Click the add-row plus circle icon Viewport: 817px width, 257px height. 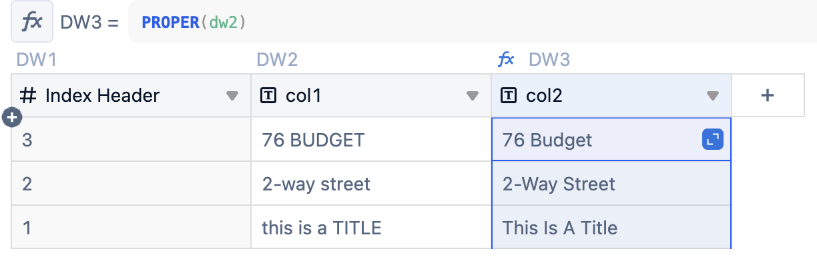[x=13, y=118]
